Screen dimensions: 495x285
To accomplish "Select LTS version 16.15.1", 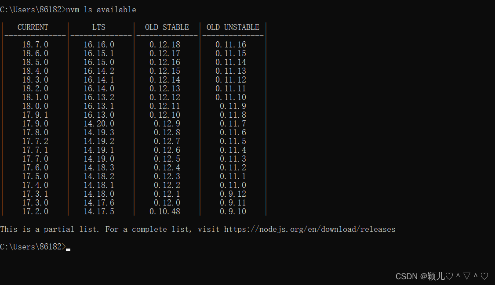I will (x=99, y=54).
